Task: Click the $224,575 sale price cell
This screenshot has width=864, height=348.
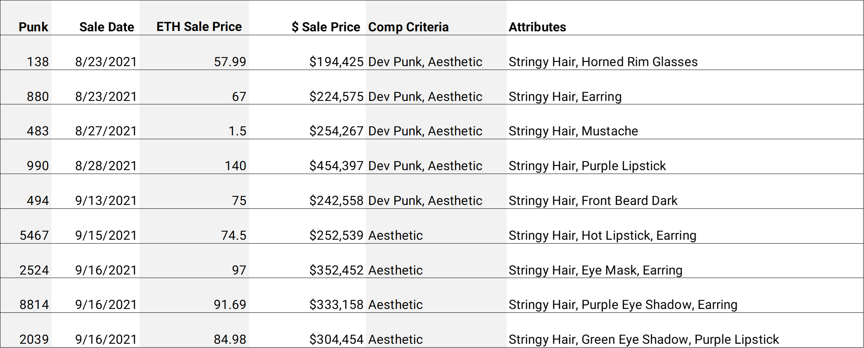Action: (x=307, y=87)
